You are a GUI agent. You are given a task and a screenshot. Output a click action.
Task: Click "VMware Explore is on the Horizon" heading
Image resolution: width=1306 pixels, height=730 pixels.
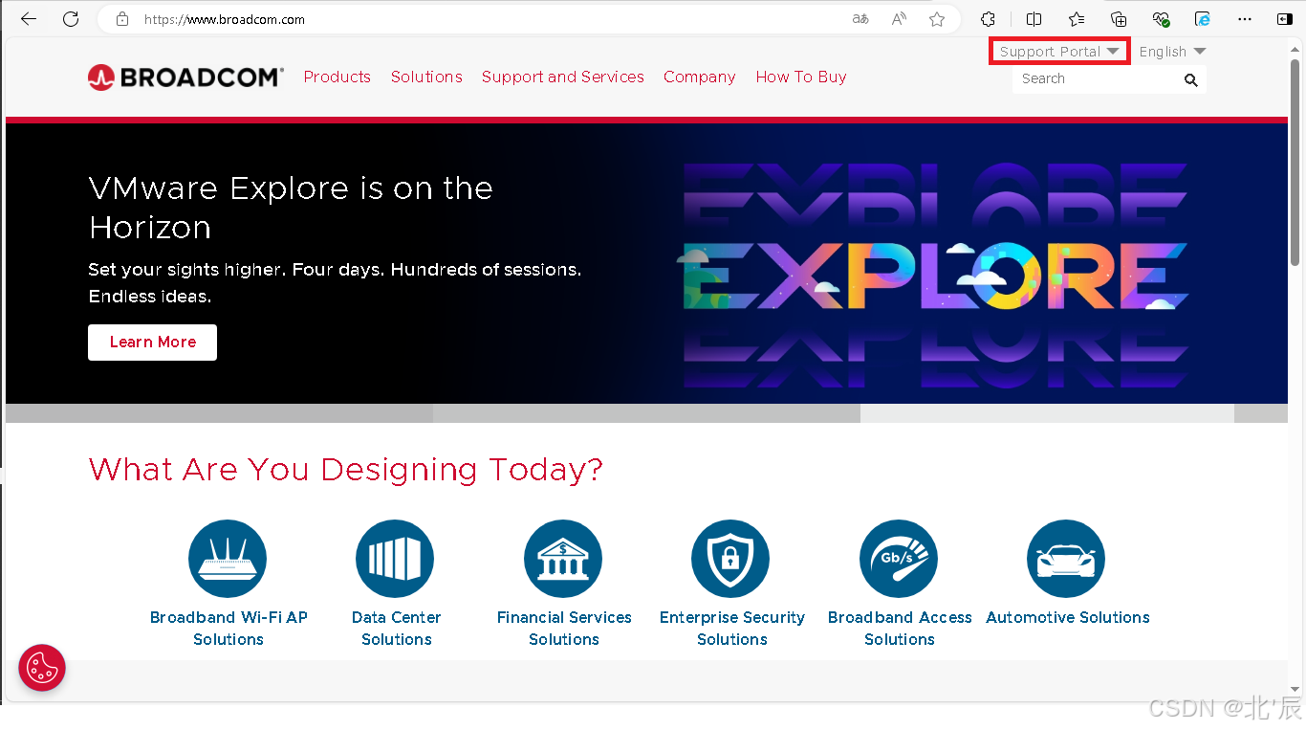[x=291, y=208]
